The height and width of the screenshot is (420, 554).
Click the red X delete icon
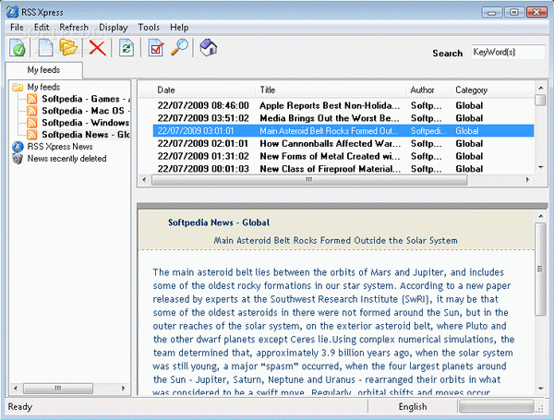point(97,48)
